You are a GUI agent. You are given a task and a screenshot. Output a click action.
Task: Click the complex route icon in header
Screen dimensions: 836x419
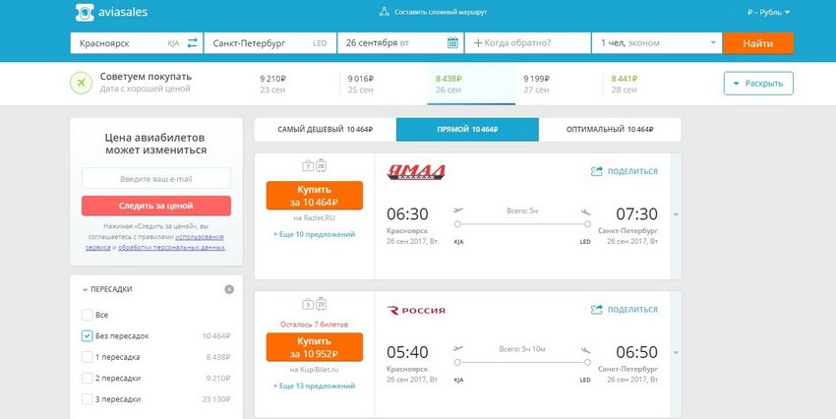[384, 12]
